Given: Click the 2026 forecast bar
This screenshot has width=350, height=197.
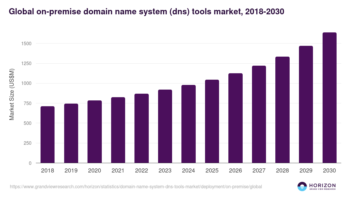Looking at the screenshot, I should 235,118.
